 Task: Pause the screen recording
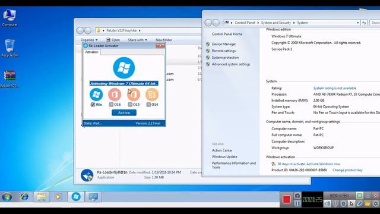tap(297, 203)
